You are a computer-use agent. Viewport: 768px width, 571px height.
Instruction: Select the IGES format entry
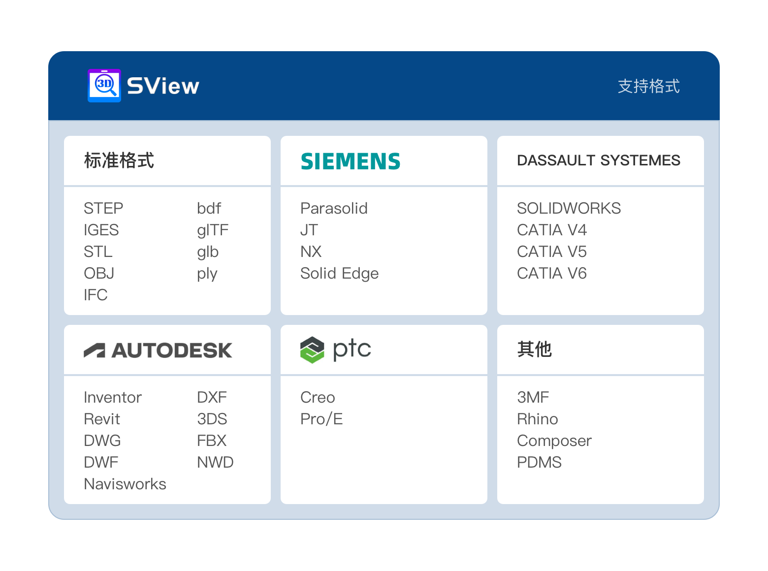tap(101, 230)
